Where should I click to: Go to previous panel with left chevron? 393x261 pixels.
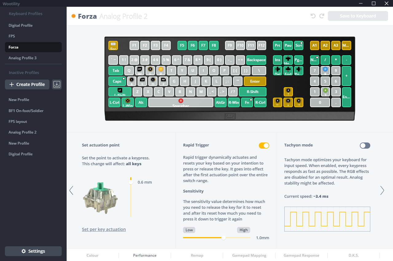point(71,190)
